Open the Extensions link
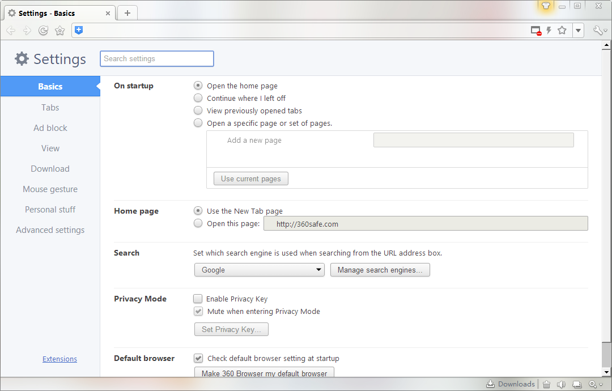The height and width of the screenshot is (391, 612). coord(59,359)
